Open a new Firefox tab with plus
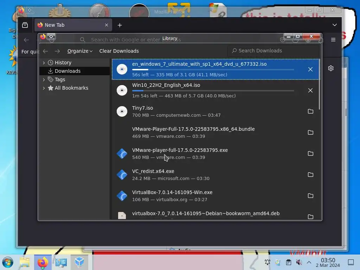 pos(120,25)
